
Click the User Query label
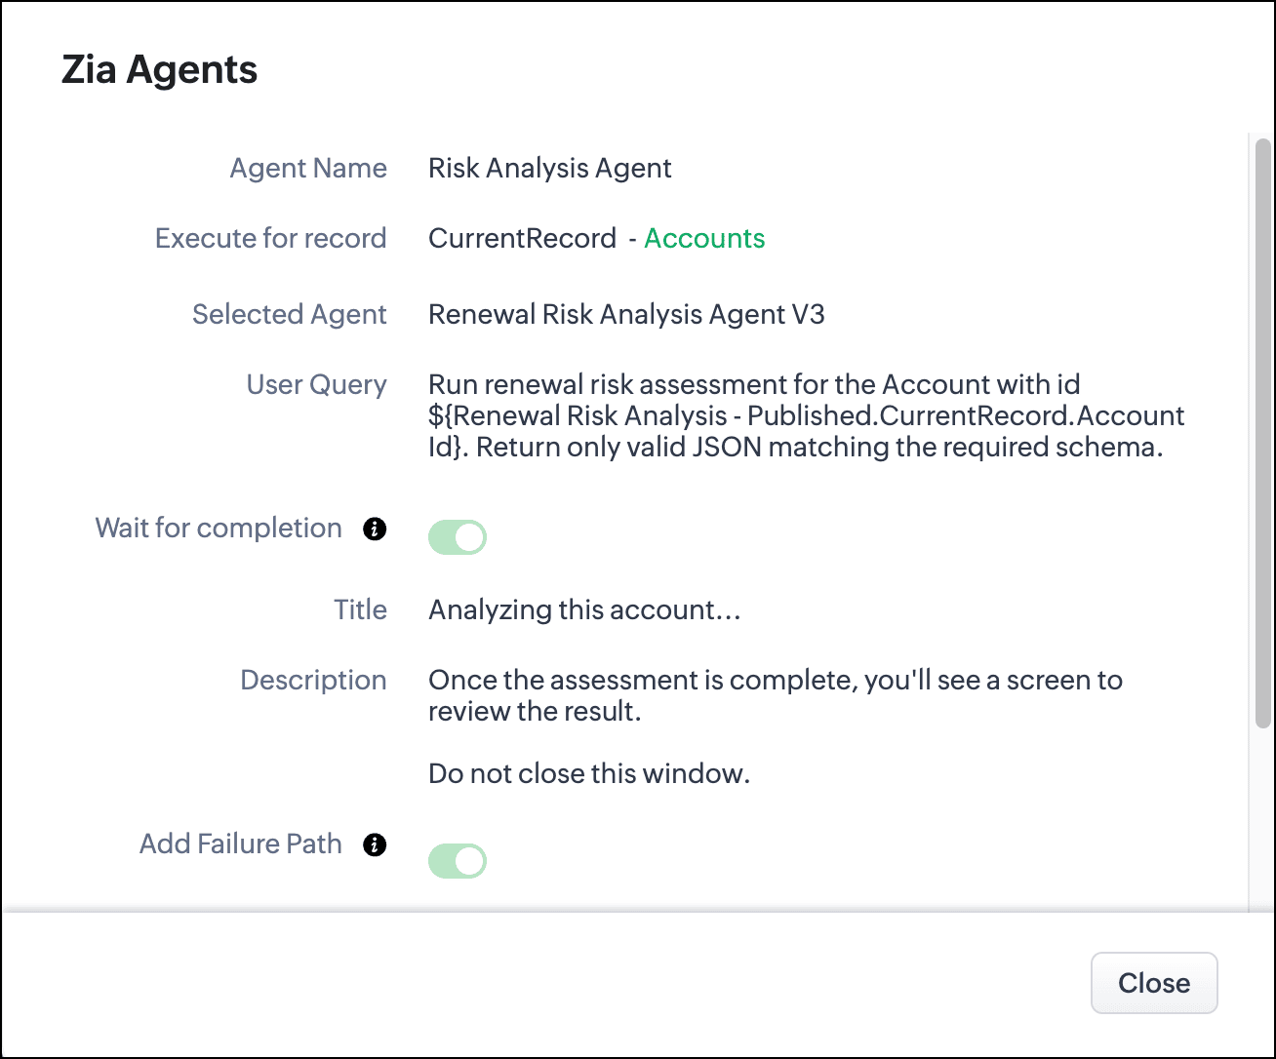317,384
